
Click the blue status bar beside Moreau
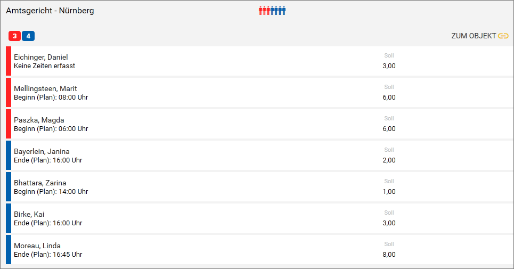pos(9,249)
